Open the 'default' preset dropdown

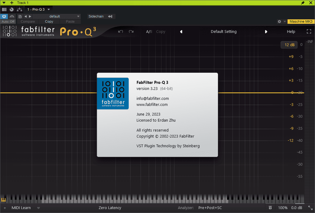coord(54,16)
